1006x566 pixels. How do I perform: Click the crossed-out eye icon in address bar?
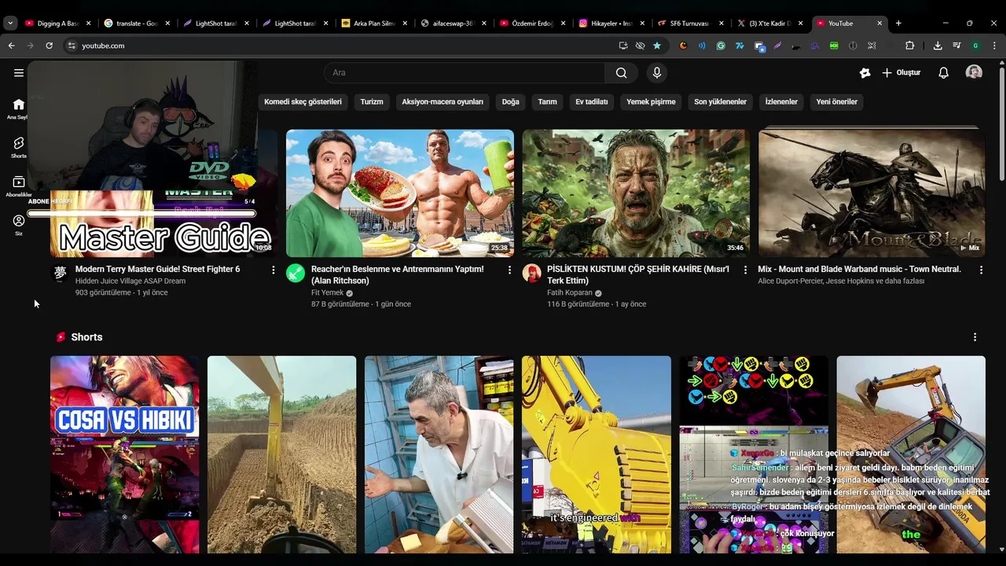[640, 46]
